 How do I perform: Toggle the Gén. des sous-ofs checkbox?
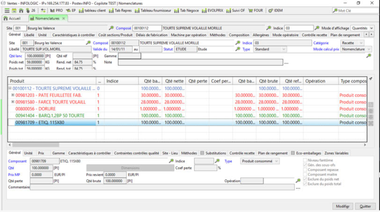(x=305, y=165)
